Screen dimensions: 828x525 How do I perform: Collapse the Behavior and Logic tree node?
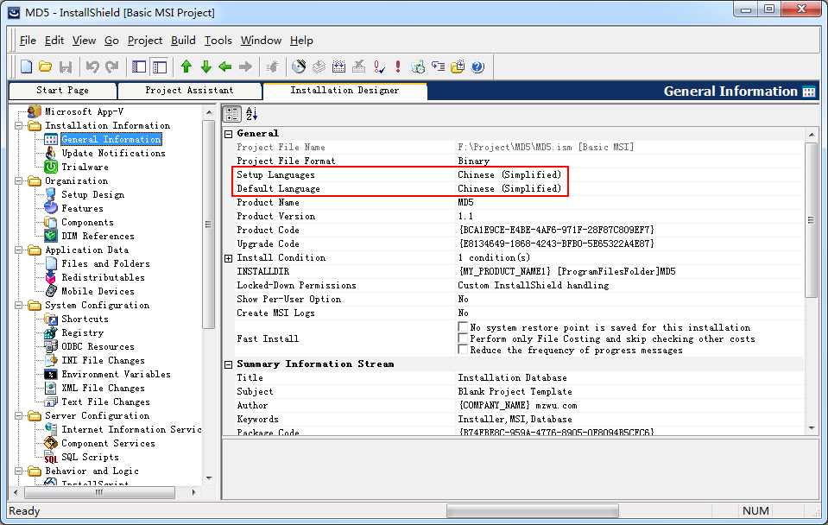19,471
